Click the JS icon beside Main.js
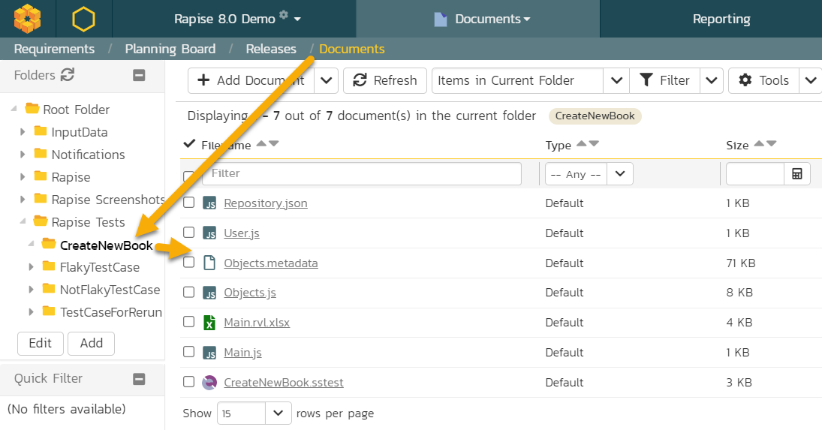The height and width of the screenshot is (430, 822). [x=209, y=353]
